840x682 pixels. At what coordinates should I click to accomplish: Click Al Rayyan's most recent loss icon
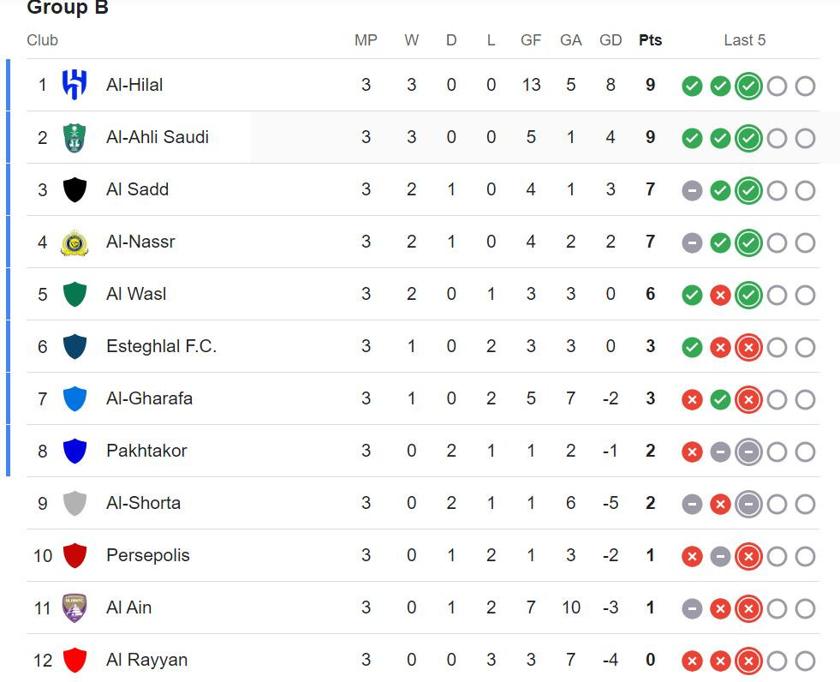748,661
